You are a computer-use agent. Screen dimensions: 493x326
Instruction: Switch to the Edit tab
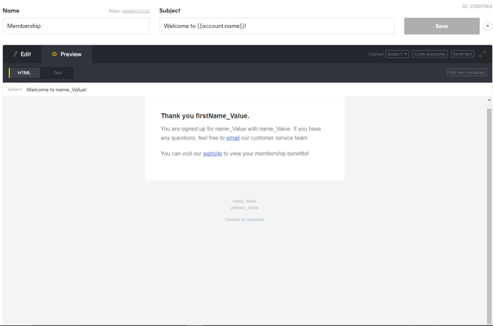(x=22, y=54)
